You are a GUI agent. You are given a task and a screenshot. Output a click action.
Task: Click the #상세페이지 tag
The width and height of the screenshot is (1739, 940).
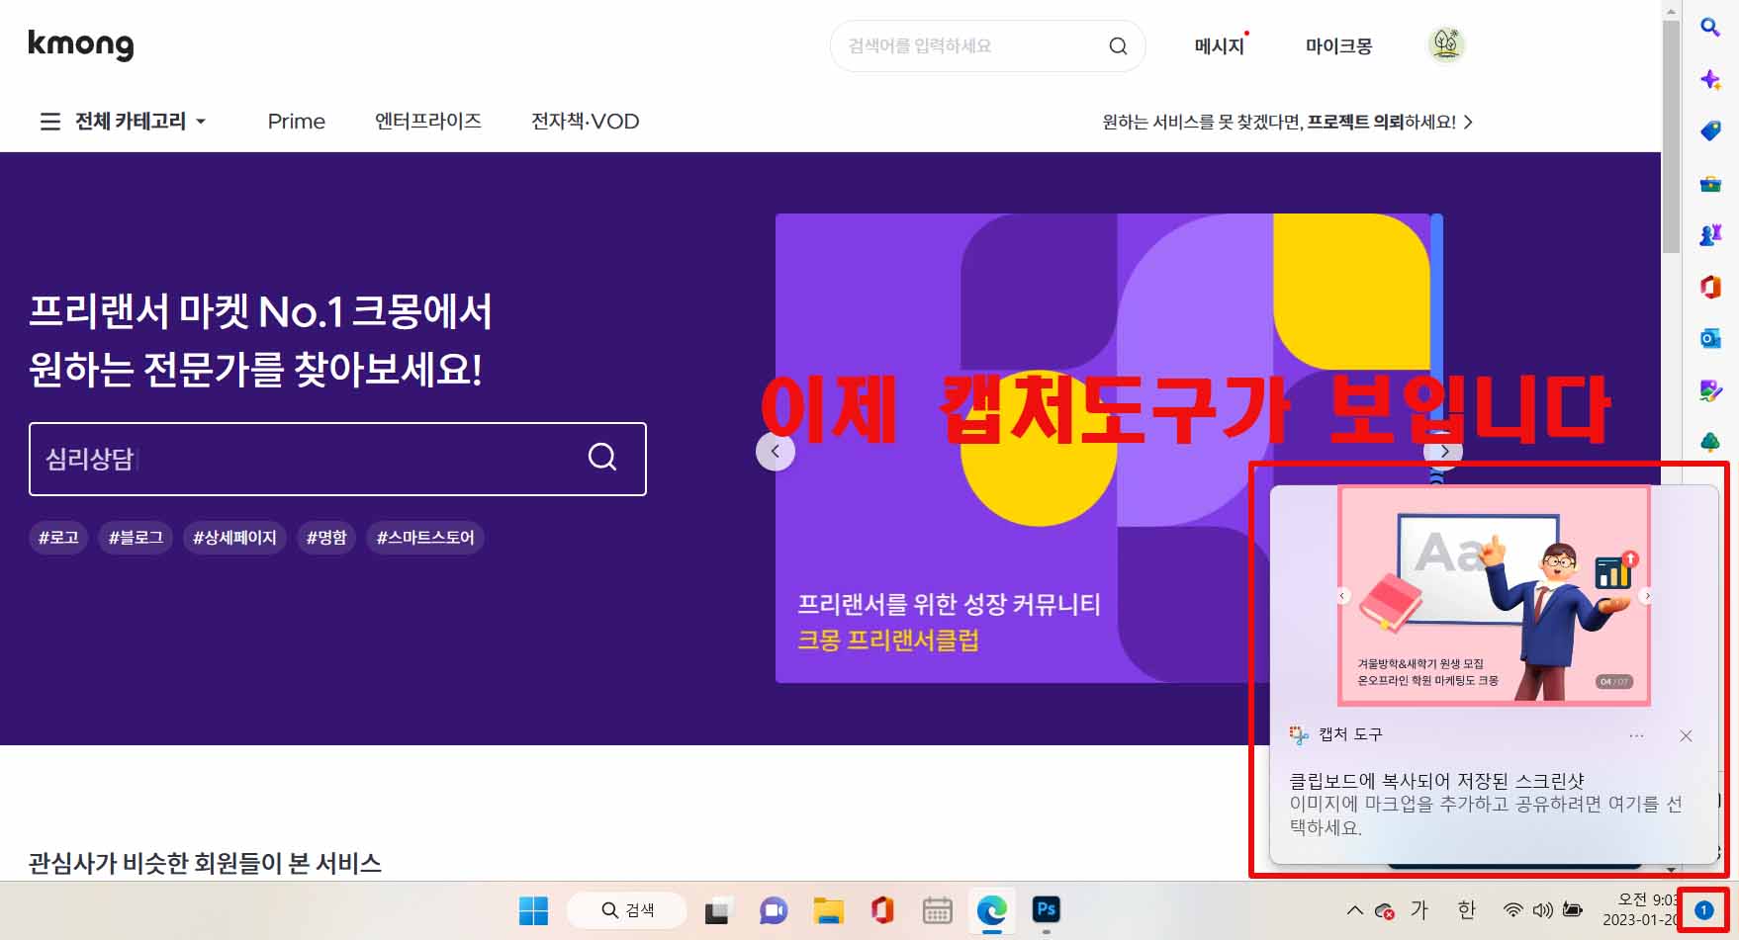[234, 538]
